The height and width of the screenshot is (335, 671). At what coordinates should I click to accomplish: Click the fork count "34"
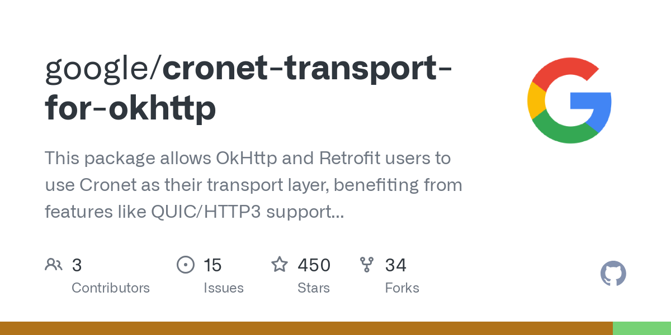pos(395,265)
